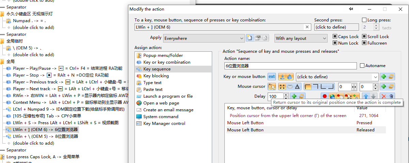Select Key blocking in Assign action list
The image size is (409, 163).
[156, 76]
